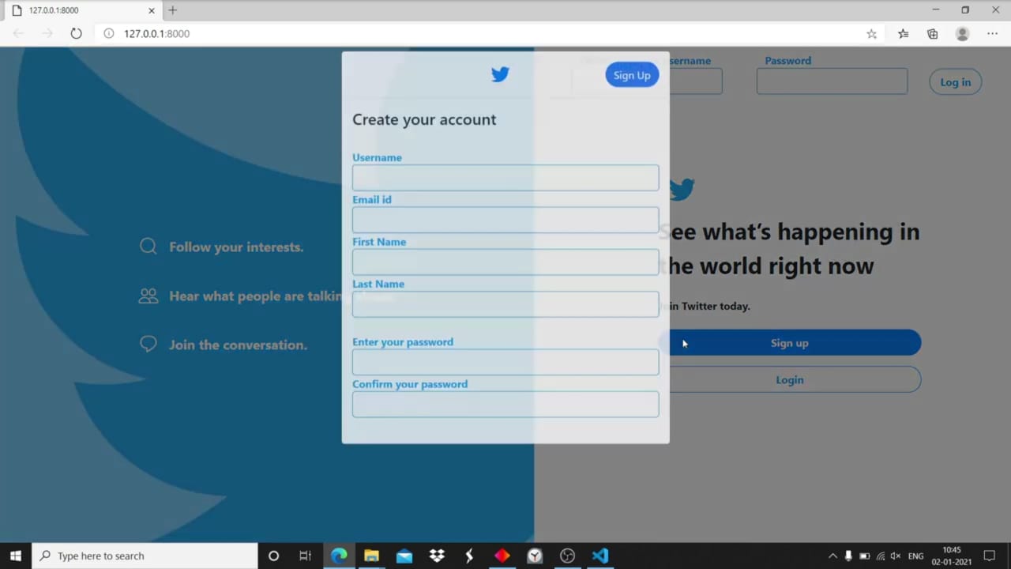Focus the Email id field

tap(505, 220)
